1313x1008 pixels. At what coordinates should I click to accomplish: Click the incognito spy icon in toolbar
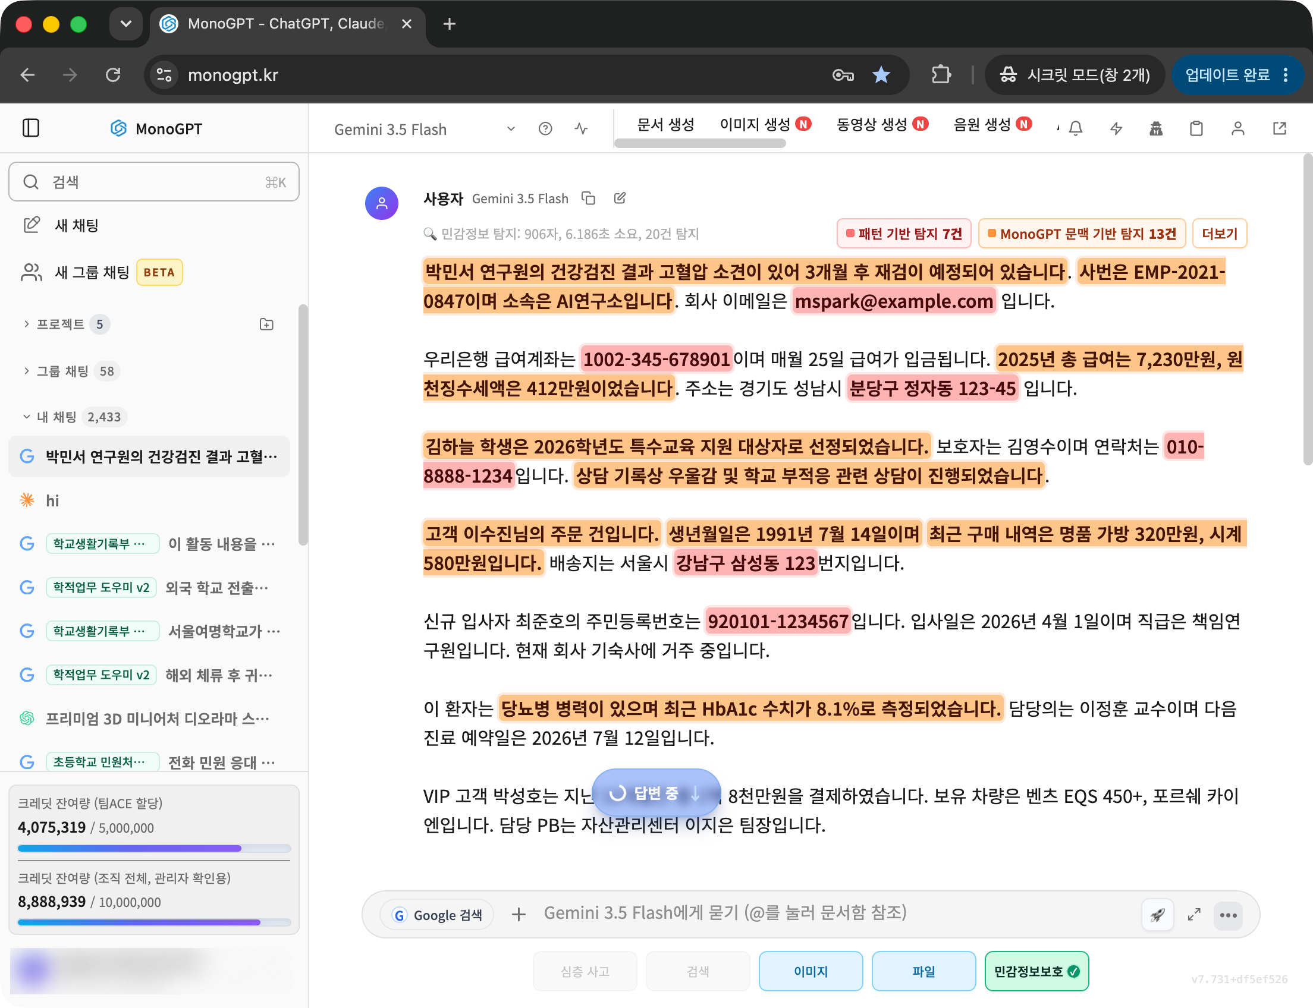(1155, 128)
